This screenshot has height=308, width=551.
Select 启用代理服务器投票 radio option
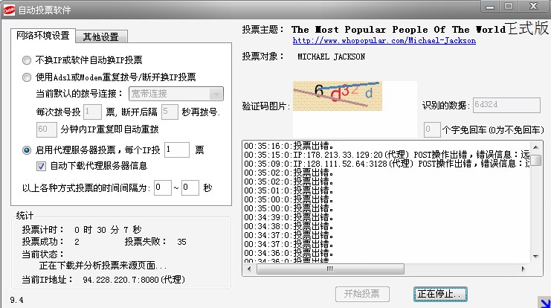click(28, 150)
